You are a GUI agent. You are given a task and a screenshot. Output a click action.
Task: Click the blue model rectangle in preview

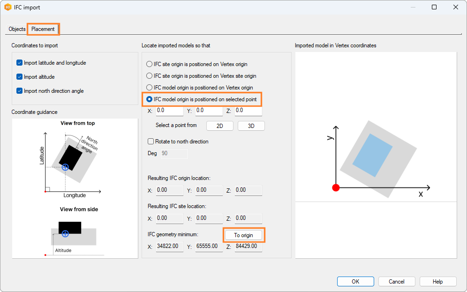[x=372, y=155]
